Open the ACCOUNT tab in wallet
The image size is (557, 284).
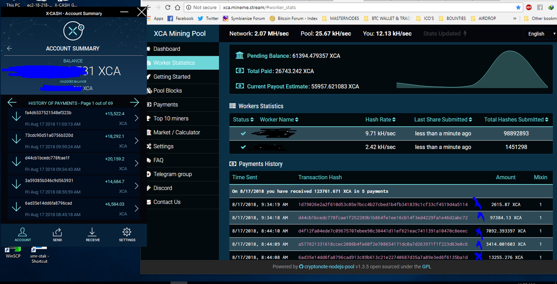[x=23, y=234]
